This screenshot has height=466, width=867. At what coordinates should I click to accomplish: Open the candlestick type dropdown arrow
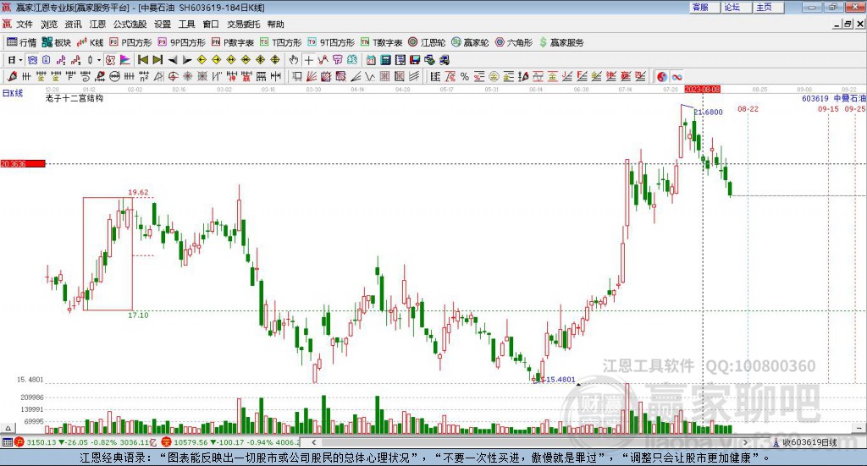(99, 60)
